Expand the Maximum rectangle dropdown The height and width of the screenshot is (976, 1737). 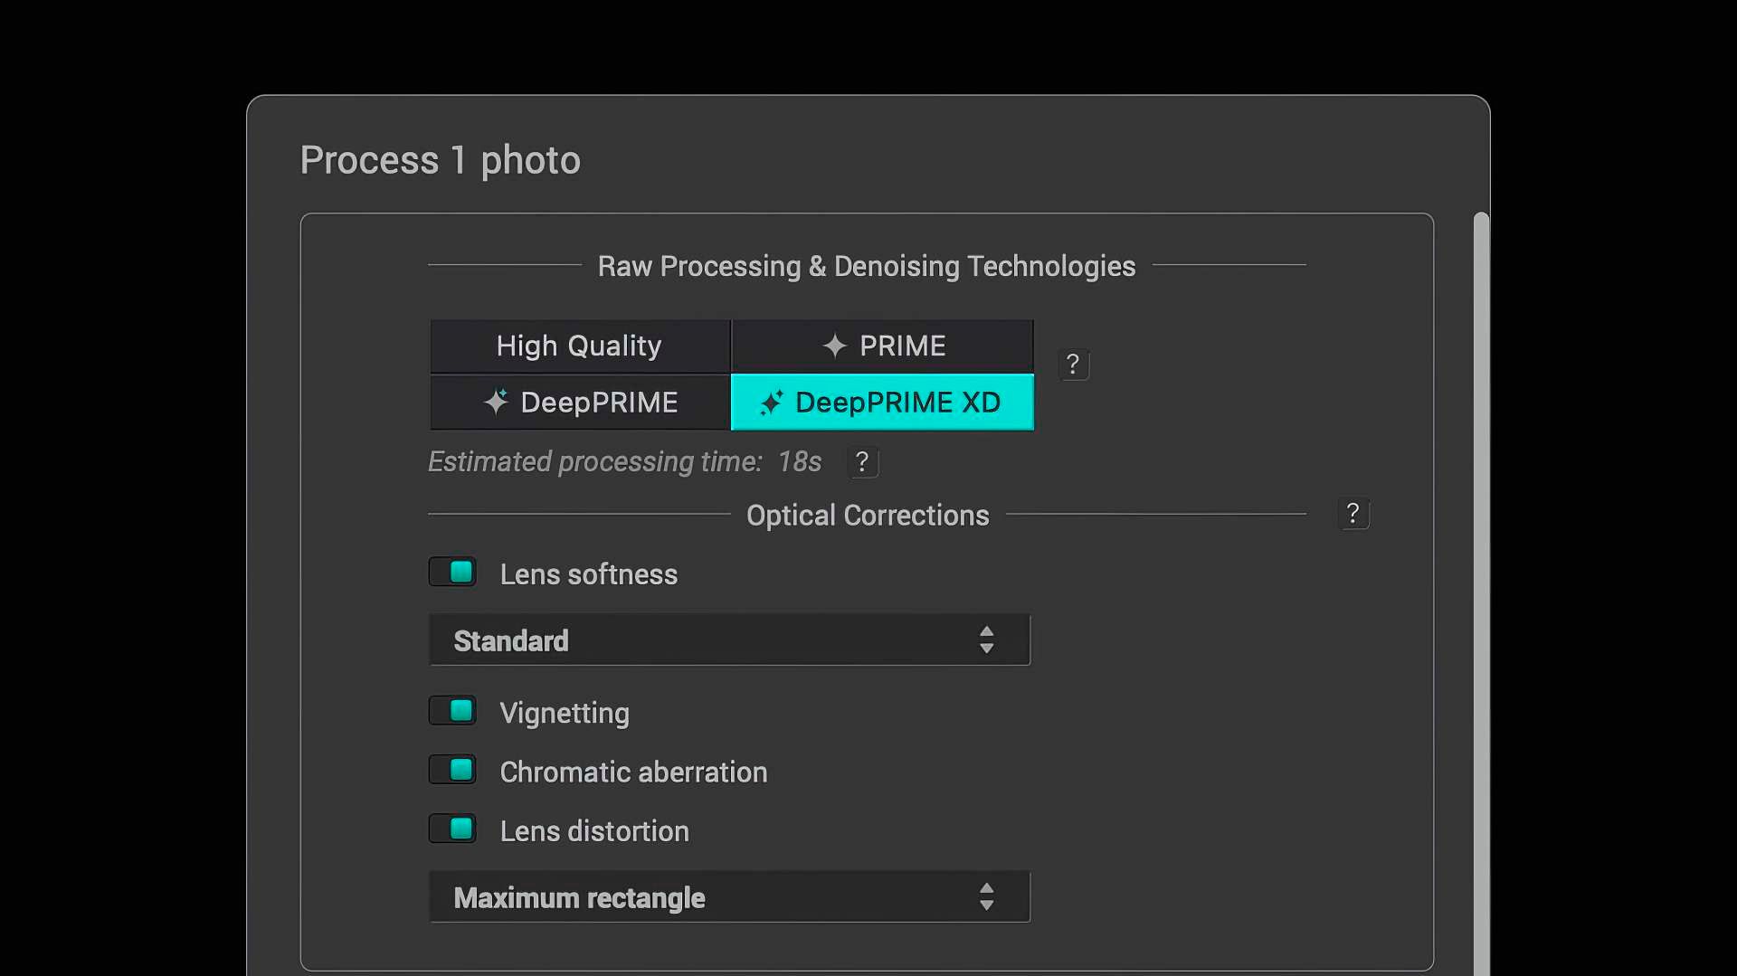click(729, 897)
